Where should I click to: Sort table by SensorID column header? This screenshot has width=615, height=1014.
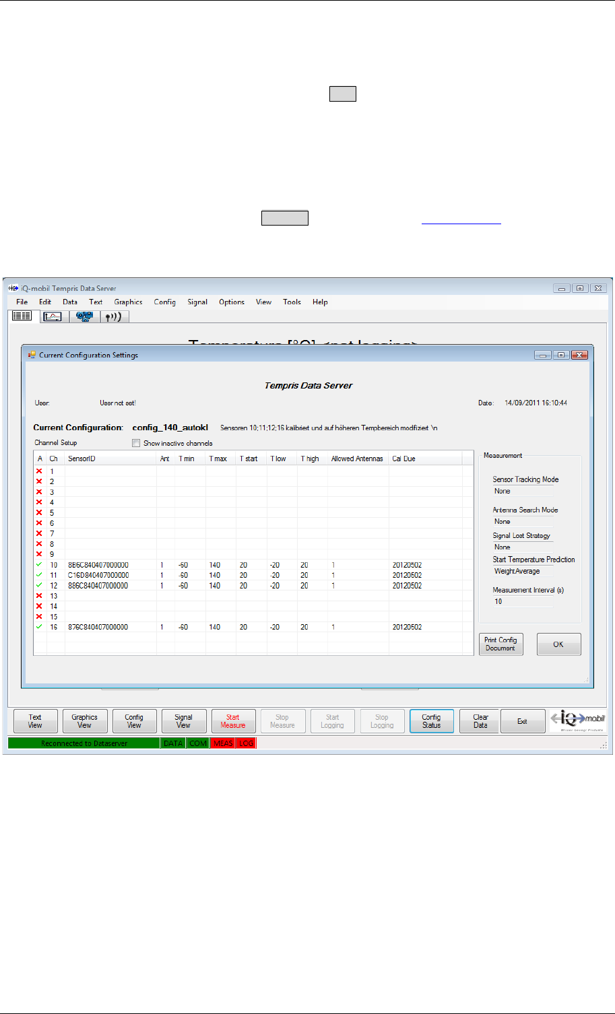tap(110, 459)
